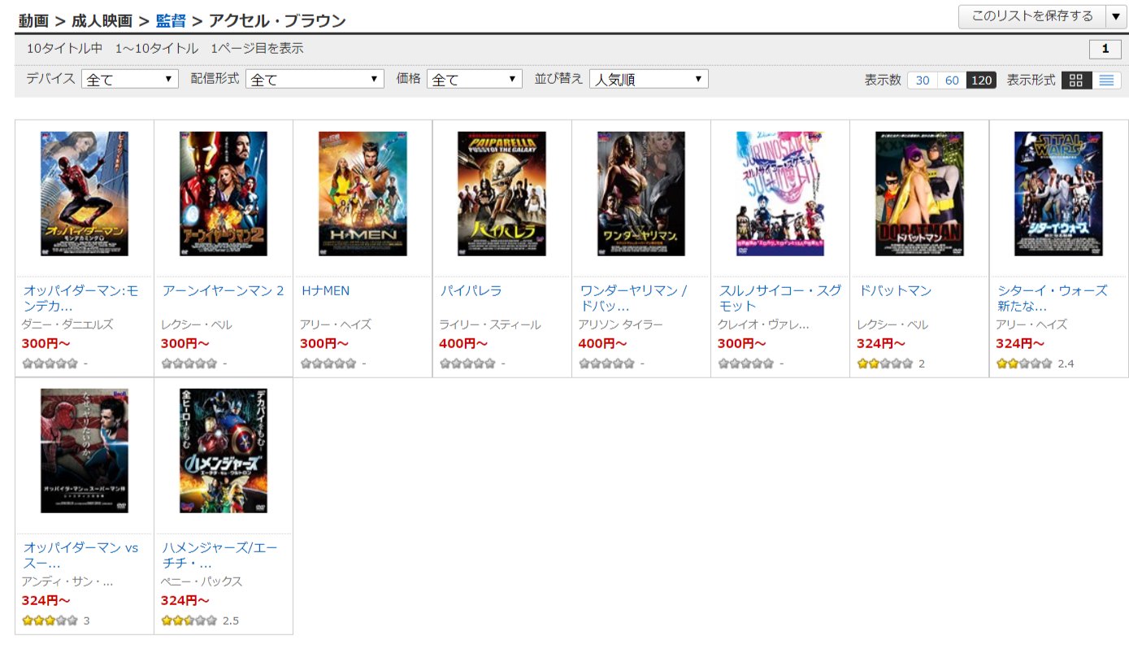This screenshot has height=662, width=1129.
Task: Open title link パイパレラ
Action: pos(471,290)
